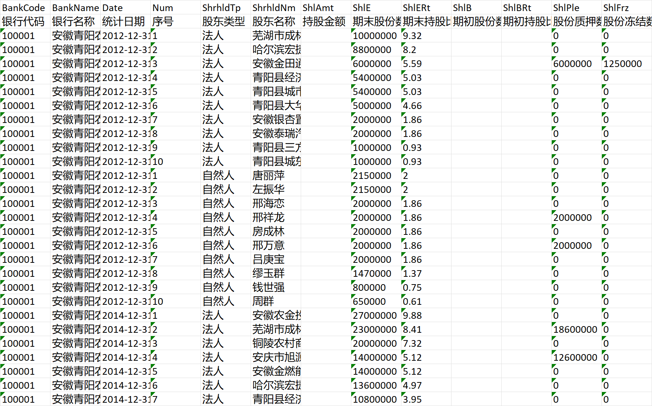Click the ShlAmt header cell

[326, 7]
